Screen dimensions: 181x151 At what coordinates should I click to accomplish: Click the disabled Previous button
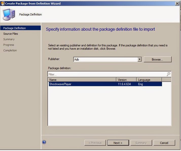95,143
